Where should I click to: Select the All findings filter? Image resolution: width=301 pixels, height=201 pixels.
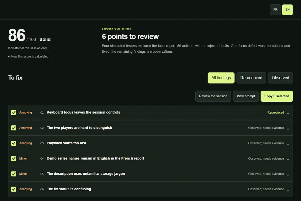(x=221, y=78)
